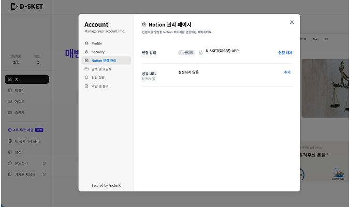Click 추가 to add share URL
This screenshot has height=207, width=350.
click(x=287, y=72)
